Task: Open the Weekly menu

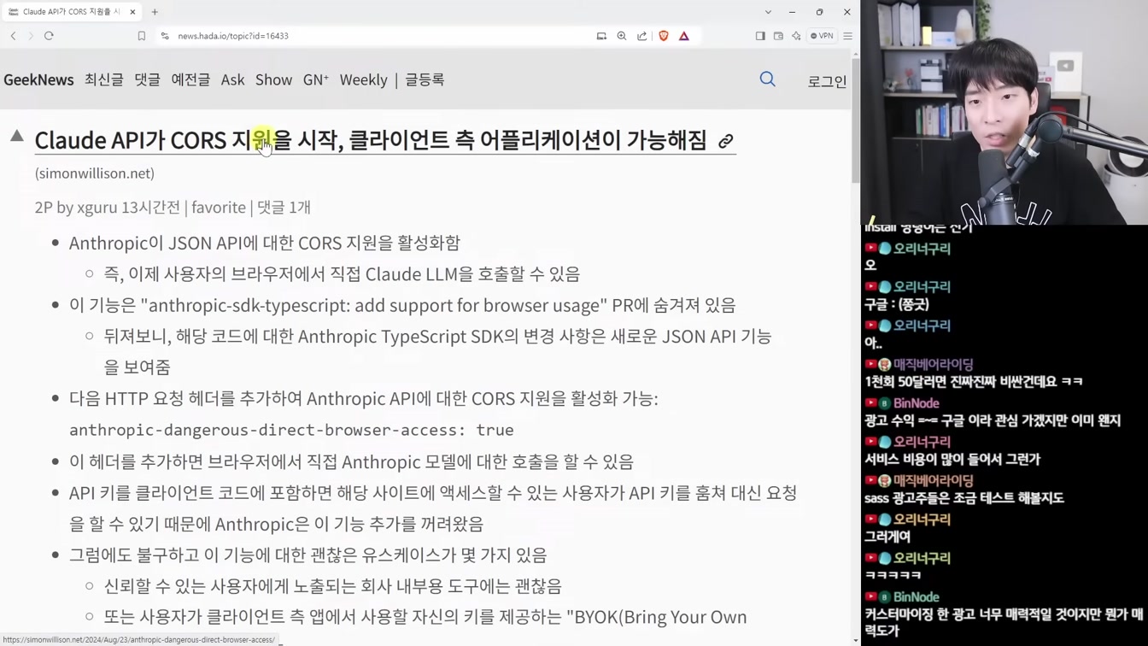Action: pos(363,79)
